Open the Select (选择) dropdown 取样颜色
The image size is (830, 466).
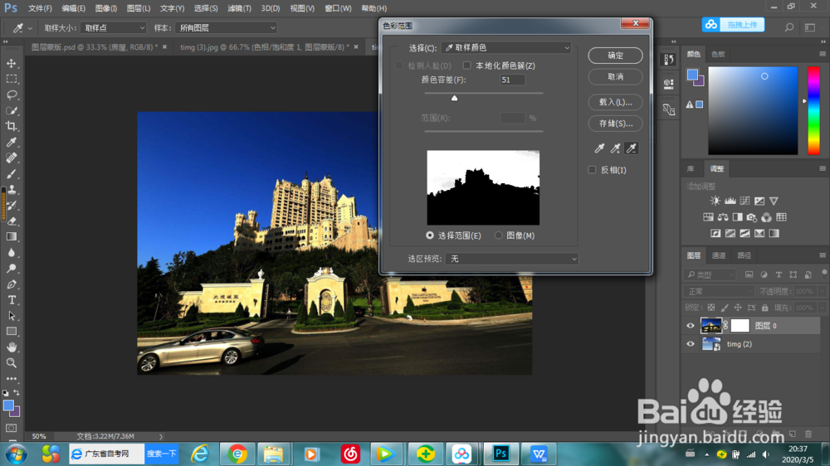pyautogui.click(x=506, y=47)
